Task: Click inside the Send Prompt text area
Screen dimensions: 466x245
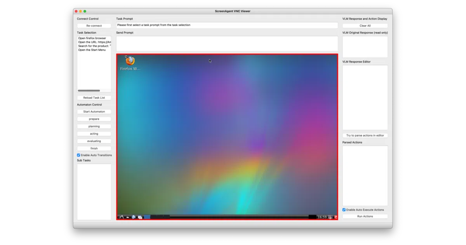Action: click(227, 44)
